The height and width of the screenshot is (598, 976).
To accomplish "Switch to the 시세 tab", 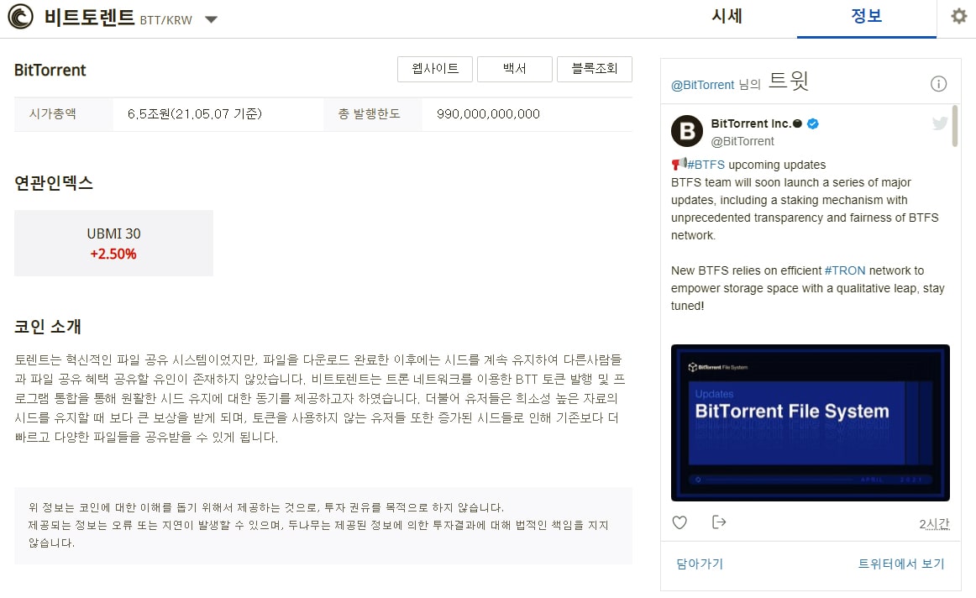I will 727,16.
